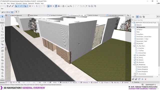Switch Navigator to Publisher Sets
The width and height of the screenshot is (160, 90).
coord(144,17)
